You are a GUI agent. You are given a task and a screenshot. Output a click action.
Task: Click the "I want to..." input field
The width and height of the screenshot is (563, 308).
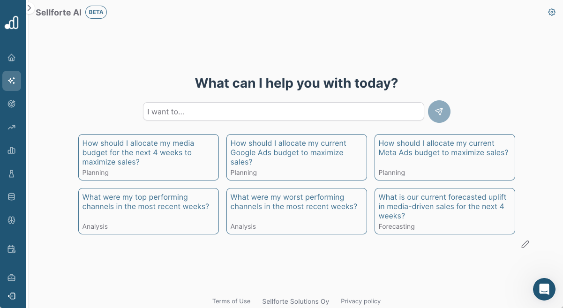pyautogui.click(x=283, y=112)
